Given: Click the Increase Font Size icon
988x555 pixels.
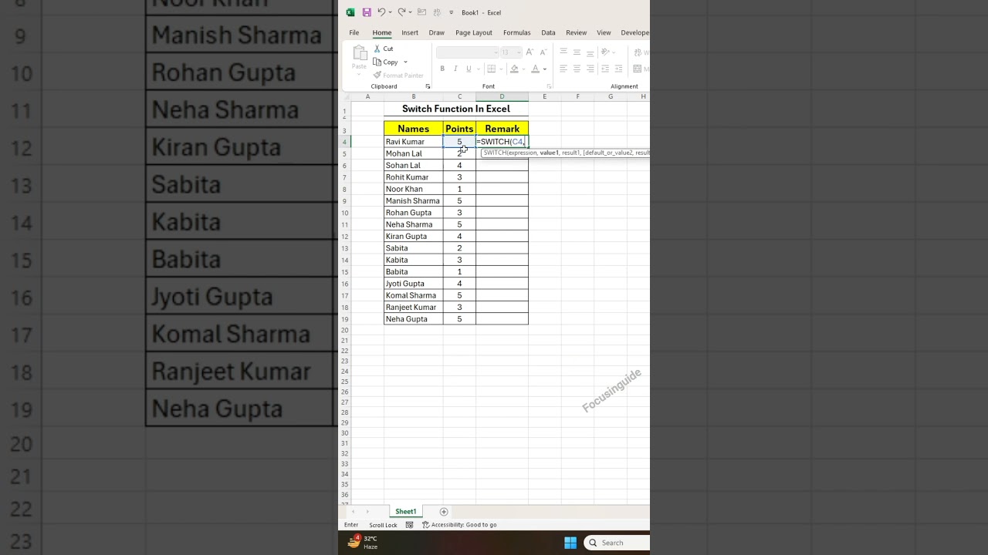Looking at the screenshot, I should pos(531,52).
